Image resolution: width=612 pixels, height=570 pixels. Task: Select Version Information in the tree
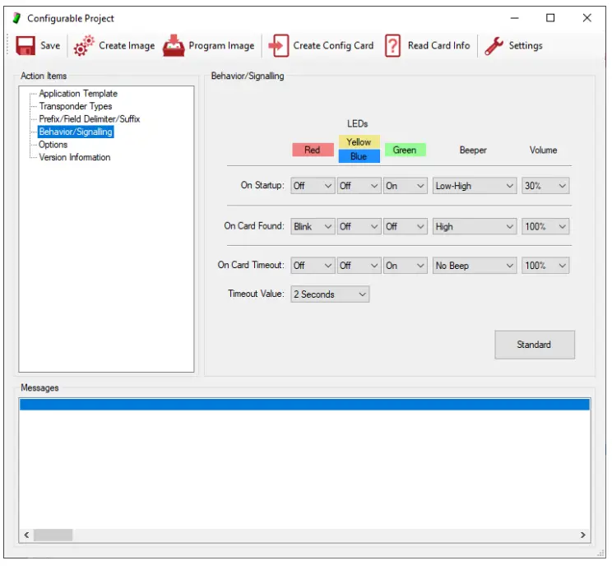coord(75,157)
